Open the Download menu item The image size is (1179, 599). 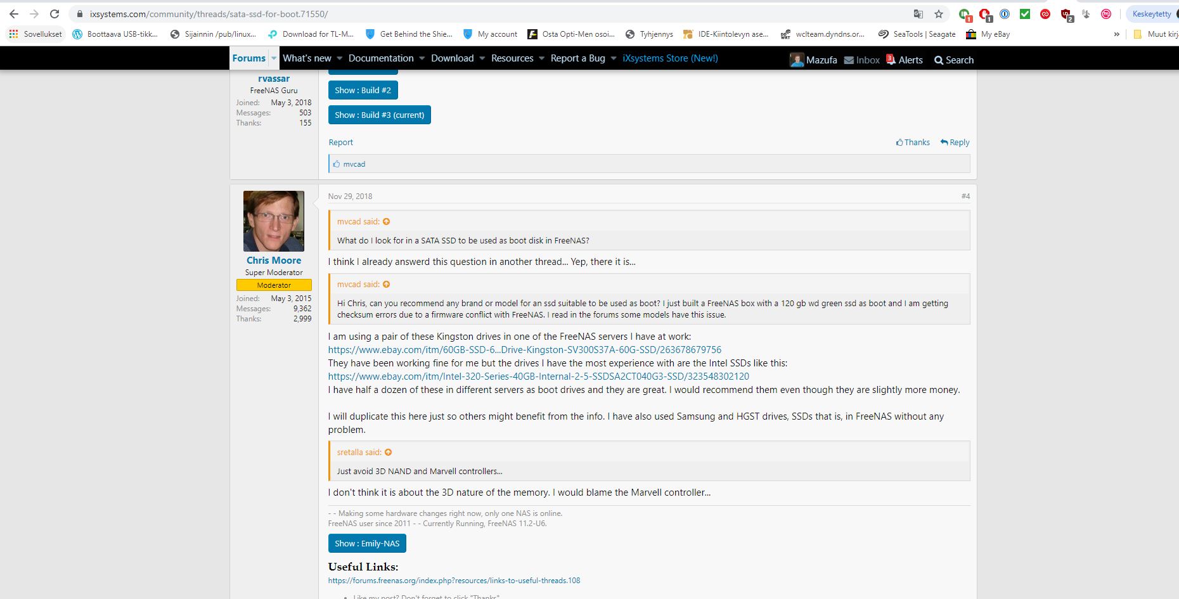pos(453,58)
